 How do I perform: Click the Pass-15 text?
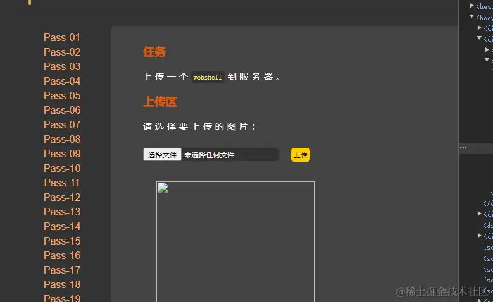62,241
